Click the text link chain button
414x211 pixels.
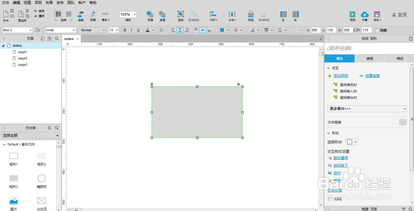tap(403, 122)
